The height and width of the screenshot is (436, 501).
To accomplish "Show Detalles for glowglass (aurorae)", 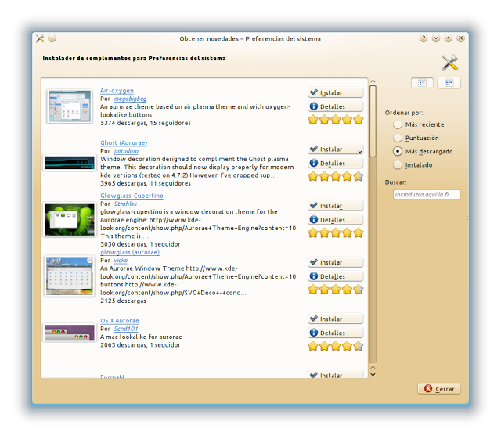I will [335, 276].
